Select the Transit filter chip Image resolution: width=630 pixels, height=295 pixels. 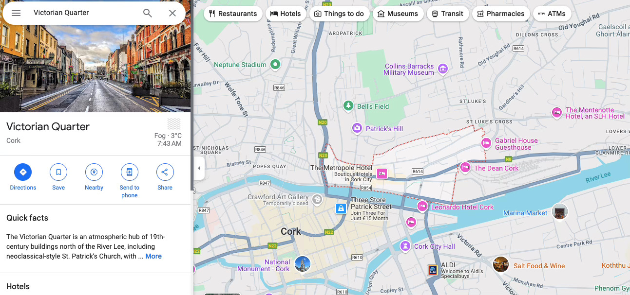tap(448, 14)
